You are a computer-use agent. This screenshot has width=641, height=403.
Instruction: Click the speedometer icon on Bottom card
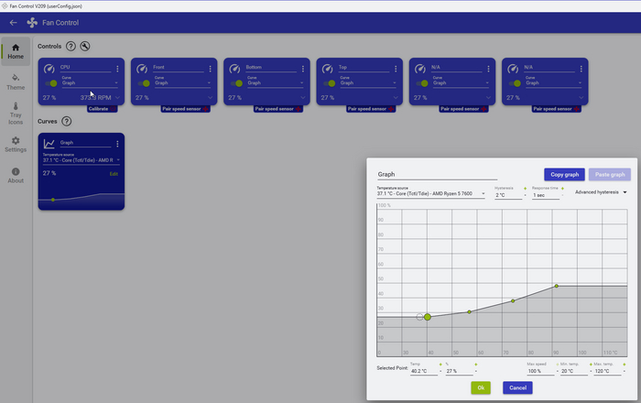coord(234,69)
